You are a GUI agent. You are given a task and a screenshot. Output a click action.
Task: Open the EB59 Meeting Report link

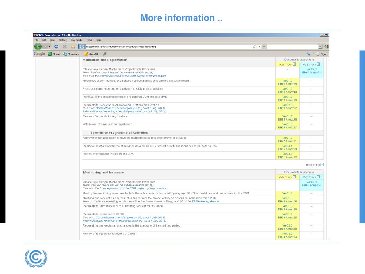pos(205,201)
